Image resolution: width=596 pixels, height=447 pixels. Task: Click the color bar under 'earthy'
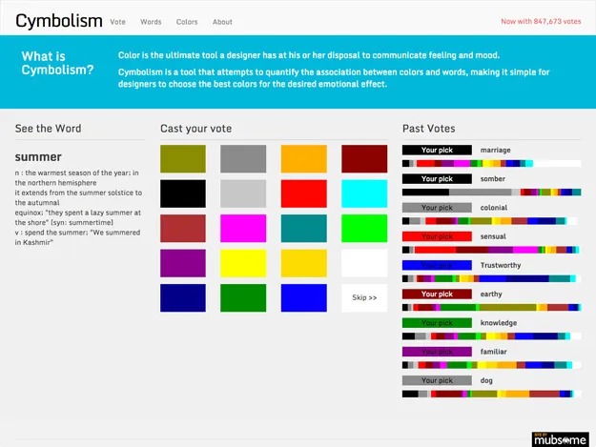(491, 308)
